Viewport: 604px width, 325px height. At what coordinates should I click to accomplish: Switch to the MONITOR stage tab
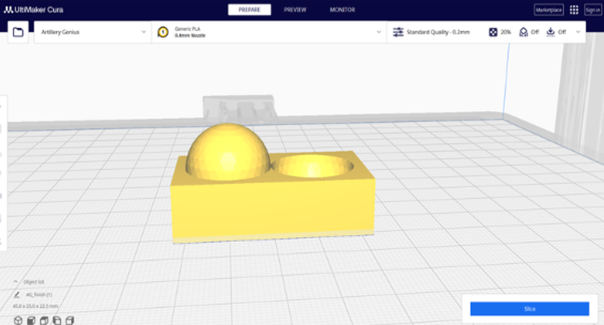click(342, 9)
